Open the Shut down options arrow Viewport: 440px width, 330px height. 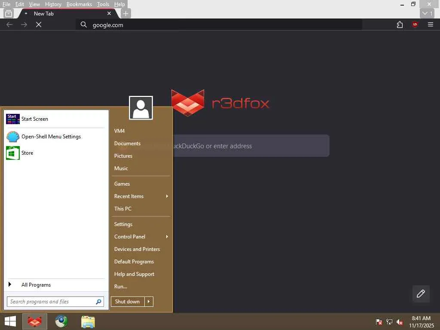point(149,302)
